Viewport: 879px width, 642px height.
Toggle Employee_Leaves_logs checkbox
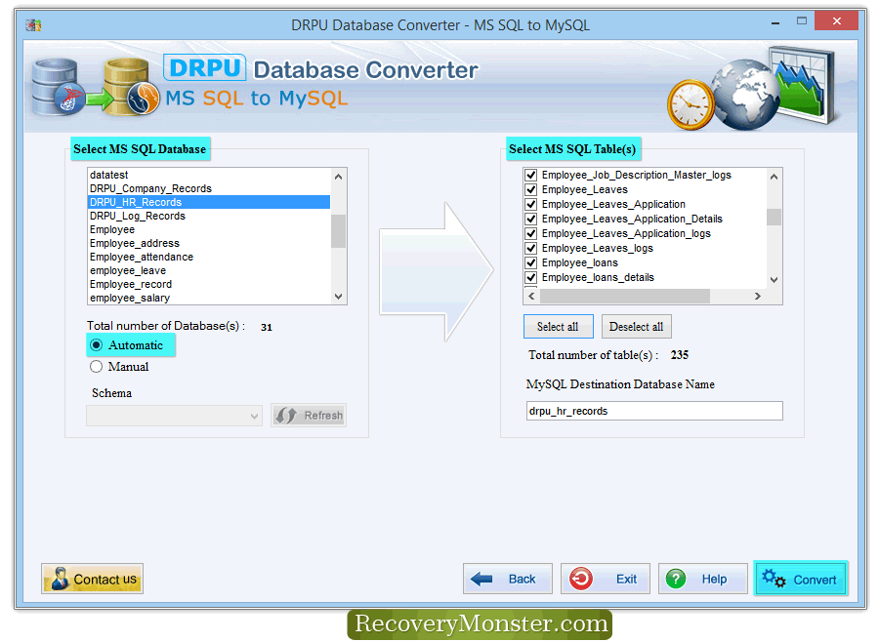(x=531, y=248)
